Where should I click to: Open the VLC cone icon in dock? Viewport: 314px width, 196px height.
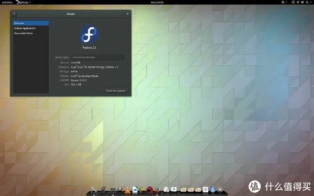tap(127, 190)
